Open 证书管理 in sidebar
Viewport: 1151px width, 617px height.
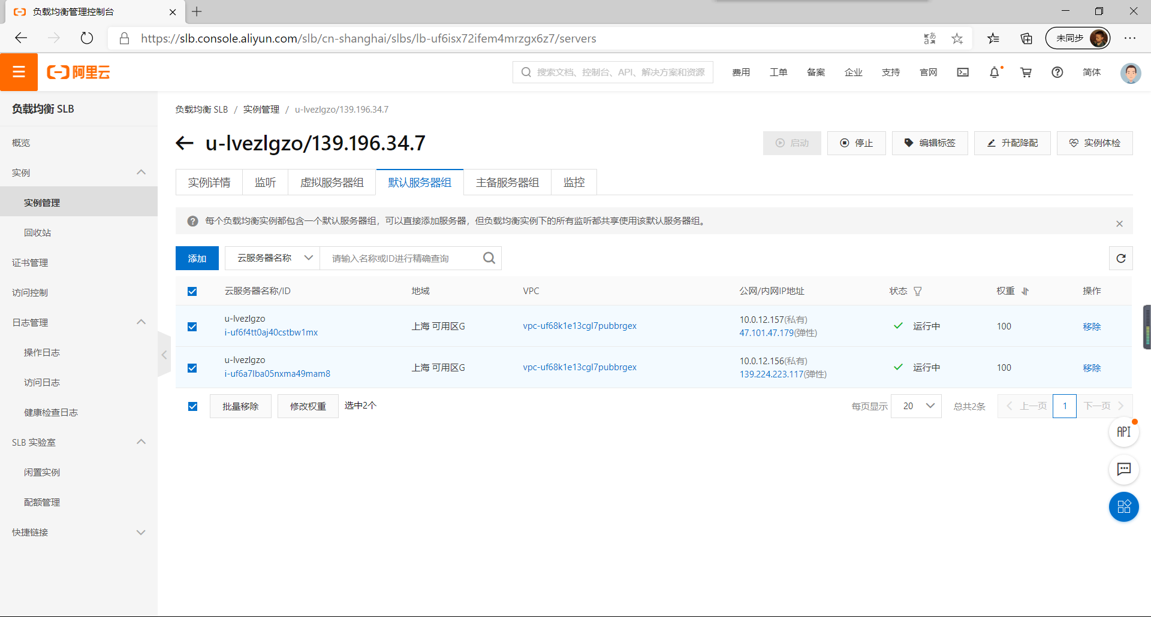(x=30, y=262)
